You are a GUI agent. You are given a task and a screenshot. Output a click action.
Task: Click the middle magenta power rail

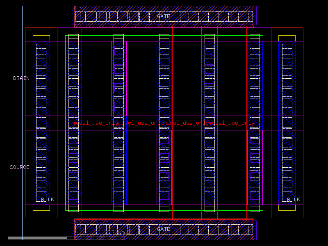pyautogui.click(x=143, y=116)
